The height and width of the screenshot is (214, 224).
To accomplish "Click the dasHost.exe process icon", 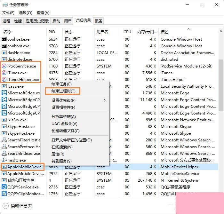I will pos(4,53).
